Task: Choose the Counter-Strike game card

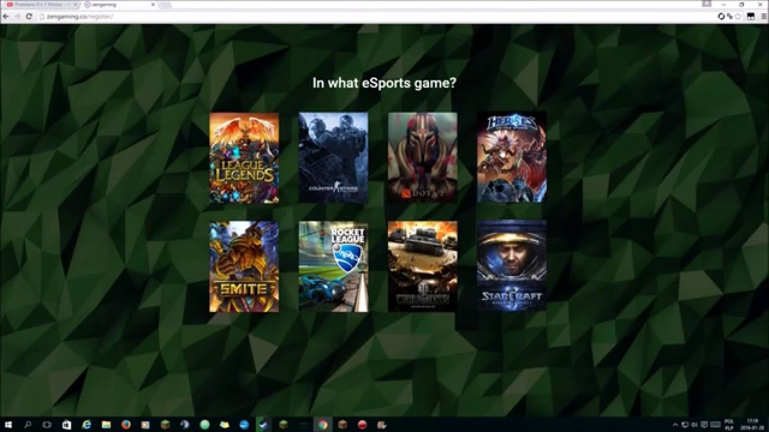Action: 333,158
